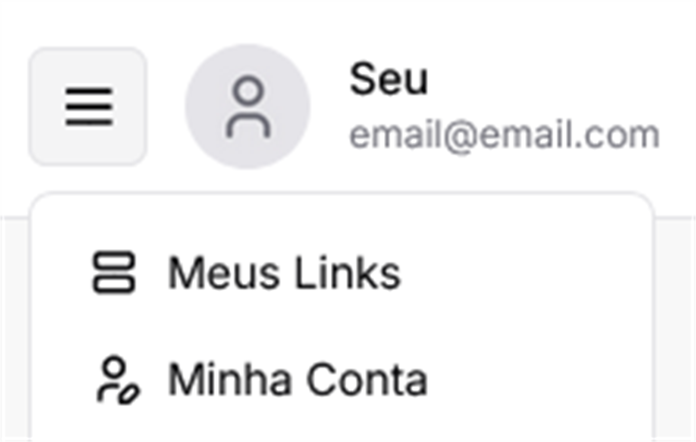Toggle the dropdown with the hamburger icon
Image resolution: width=696 pixels, height=442 pixels.
tap(88, 107)
